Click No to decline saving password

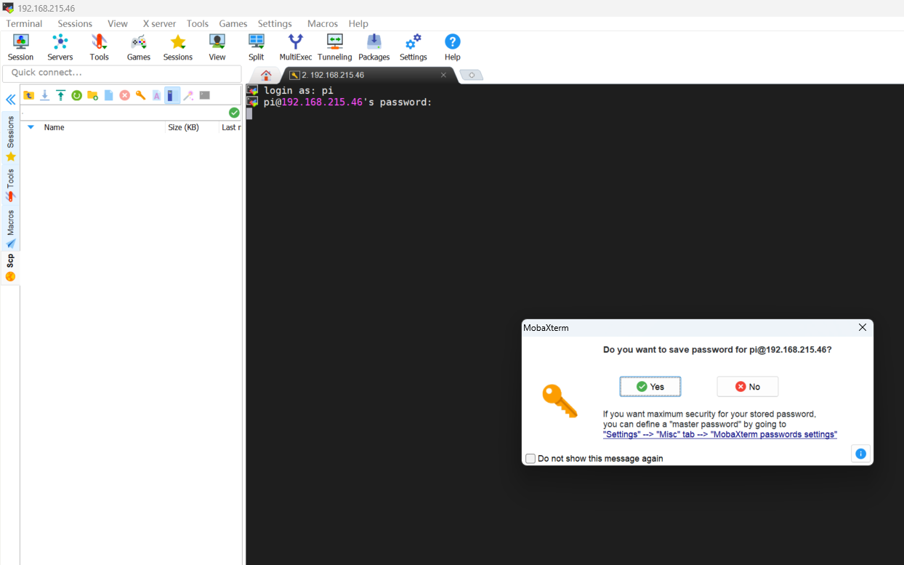pos(748,387)
